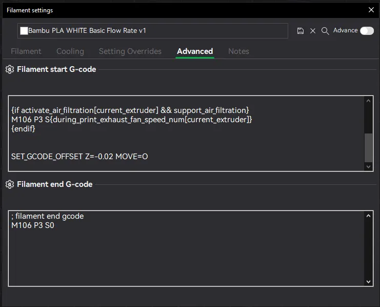Click the '; filament end gcode' comment line
Viewport: 380px width, 307px height.
[x=48, y=216]
